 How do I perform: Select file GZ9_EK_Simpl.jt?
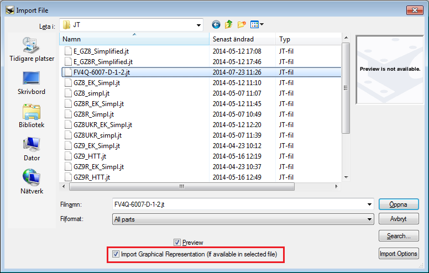point(97,146)
